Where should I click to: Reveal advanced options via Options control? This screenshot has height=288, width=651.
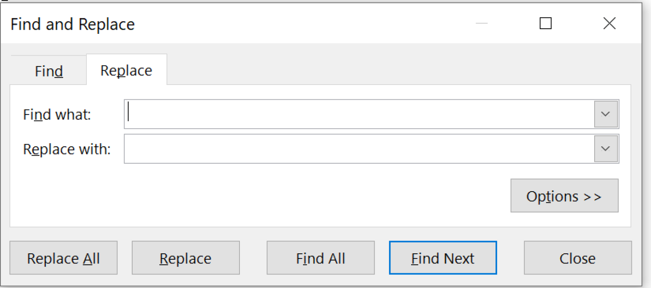564,196
